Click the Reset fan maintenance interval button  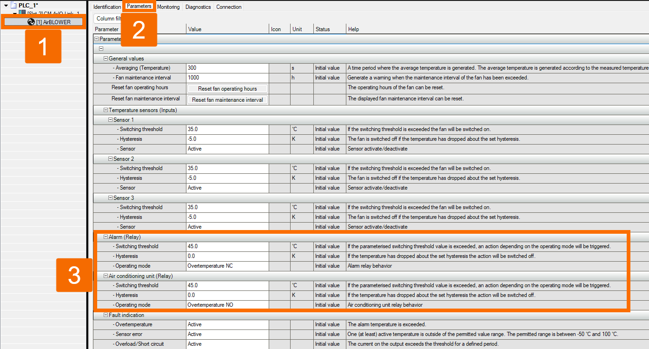[x=227, y=100]
